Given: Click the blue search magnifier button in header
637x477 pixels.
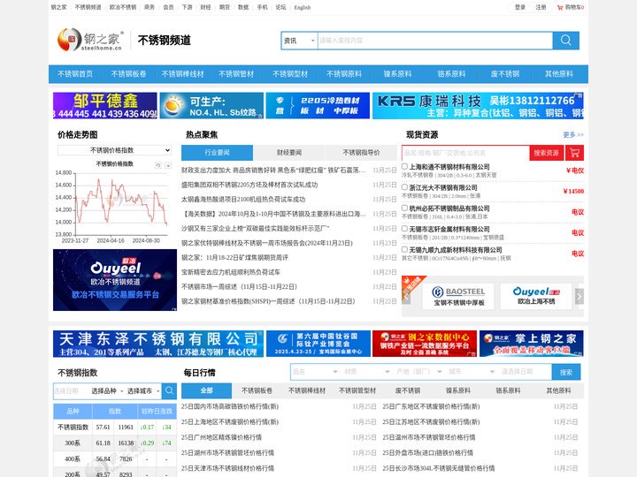Looking at the screenshot, I should [x=566, y=40].
